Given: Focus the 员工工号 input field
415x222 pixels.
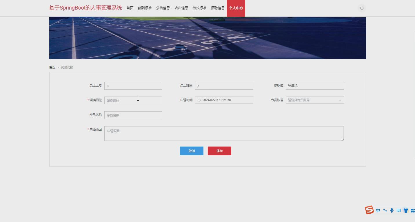Looking at the screenshot, I should tap(133, 86).
